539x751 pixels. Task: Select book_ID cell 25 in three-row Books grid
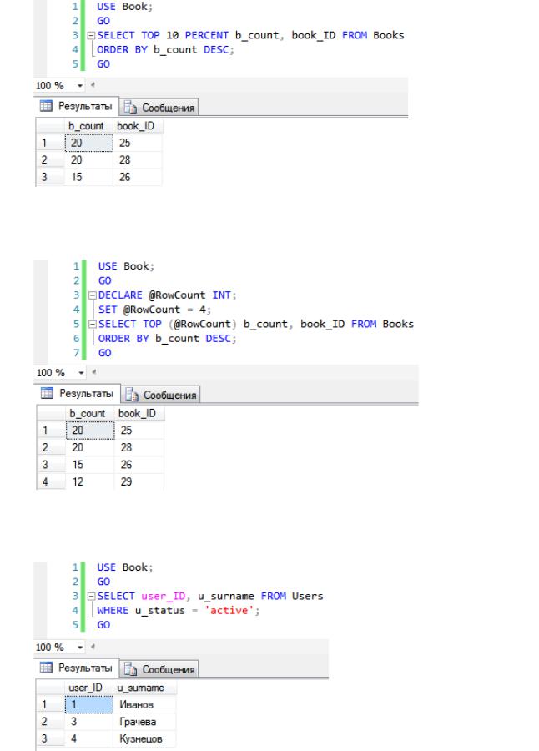(138, 143)
